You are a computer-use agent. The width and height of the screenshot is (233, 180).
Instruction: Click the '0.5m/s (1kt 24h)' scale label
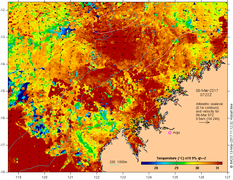pos(208,119)
